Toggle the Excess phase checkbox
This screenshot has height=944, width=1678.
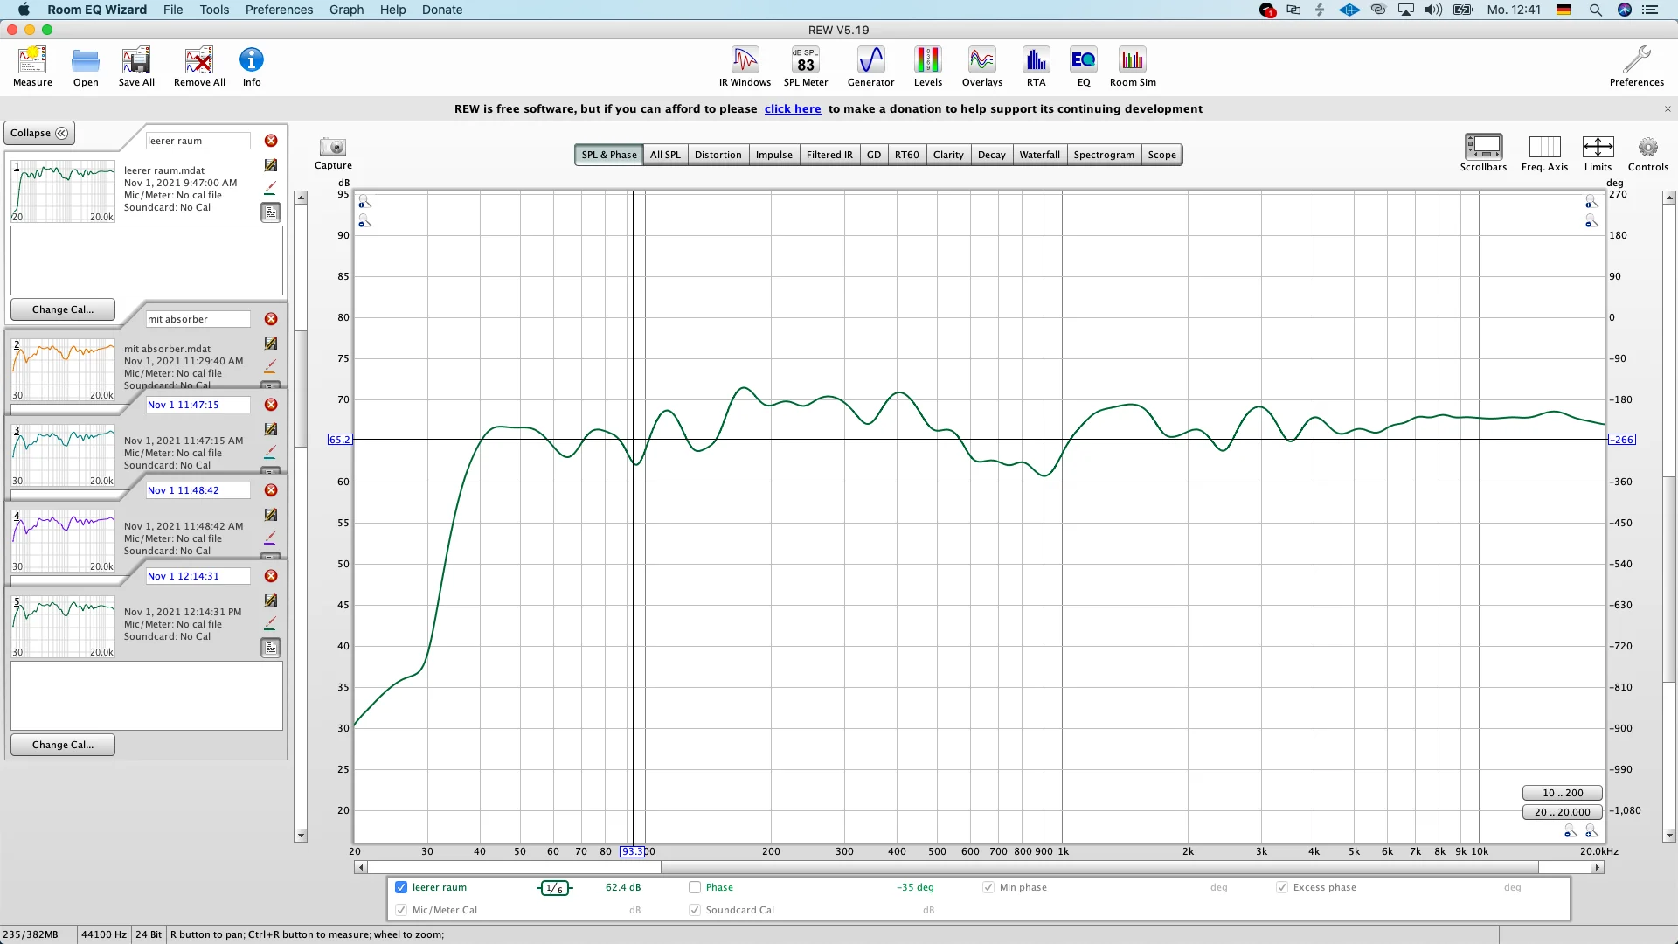(1282, 887)
